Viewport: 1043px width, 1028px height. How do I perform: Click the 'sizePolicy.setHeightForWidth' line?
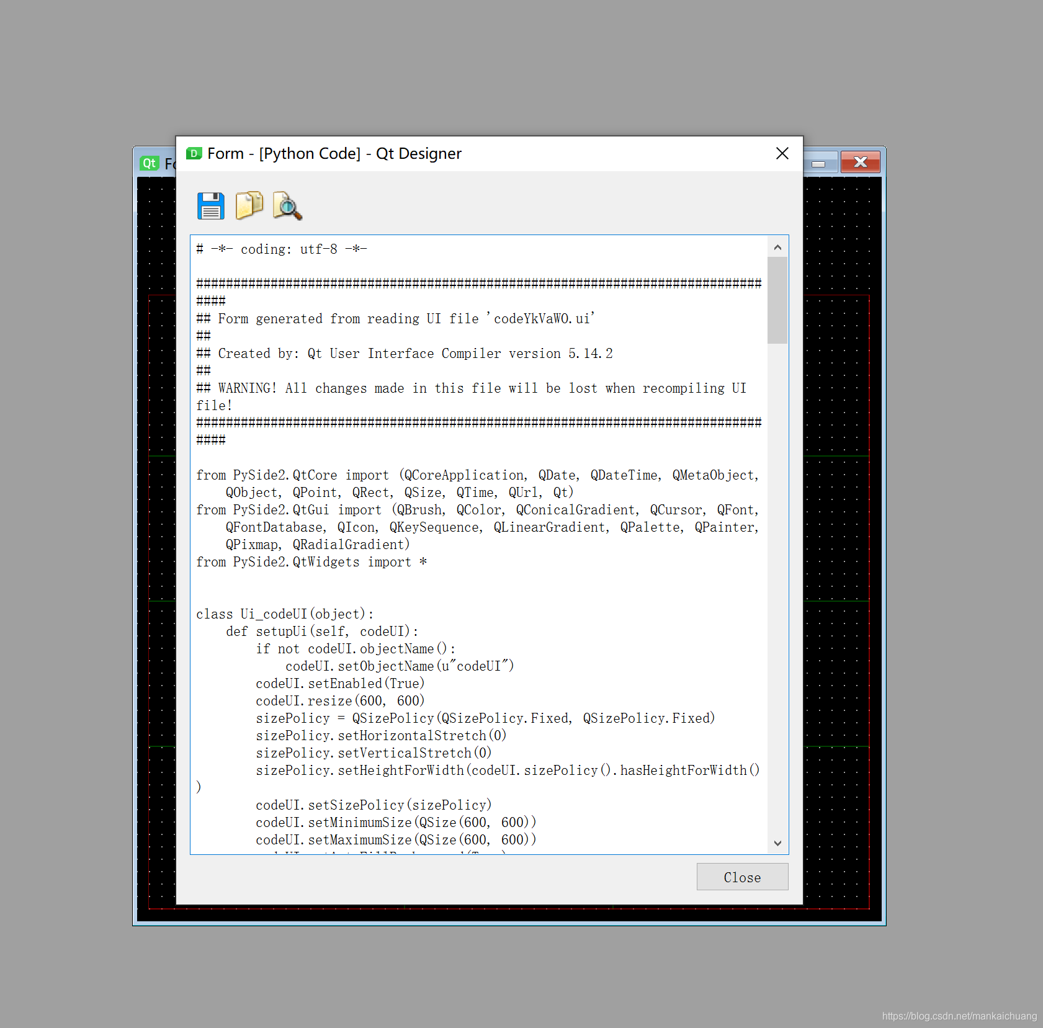coord(508,771)
